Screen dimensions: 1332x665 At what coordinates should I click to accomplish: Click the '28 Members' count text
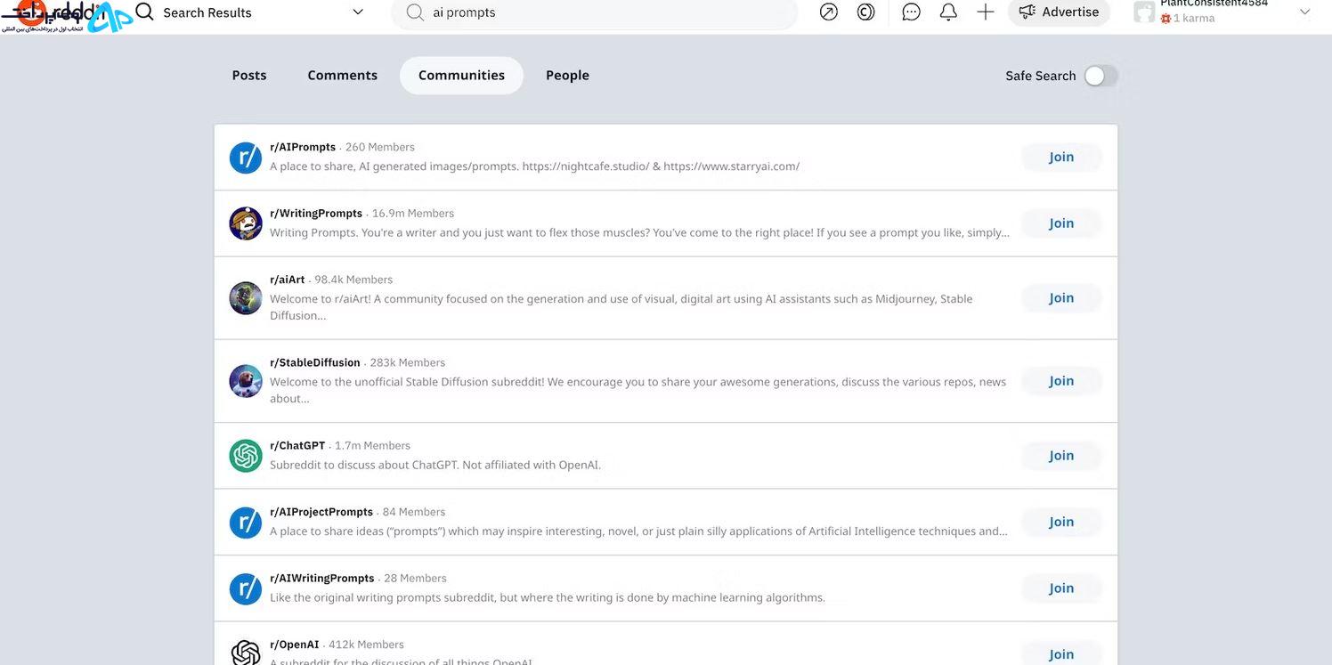point(416,579)
